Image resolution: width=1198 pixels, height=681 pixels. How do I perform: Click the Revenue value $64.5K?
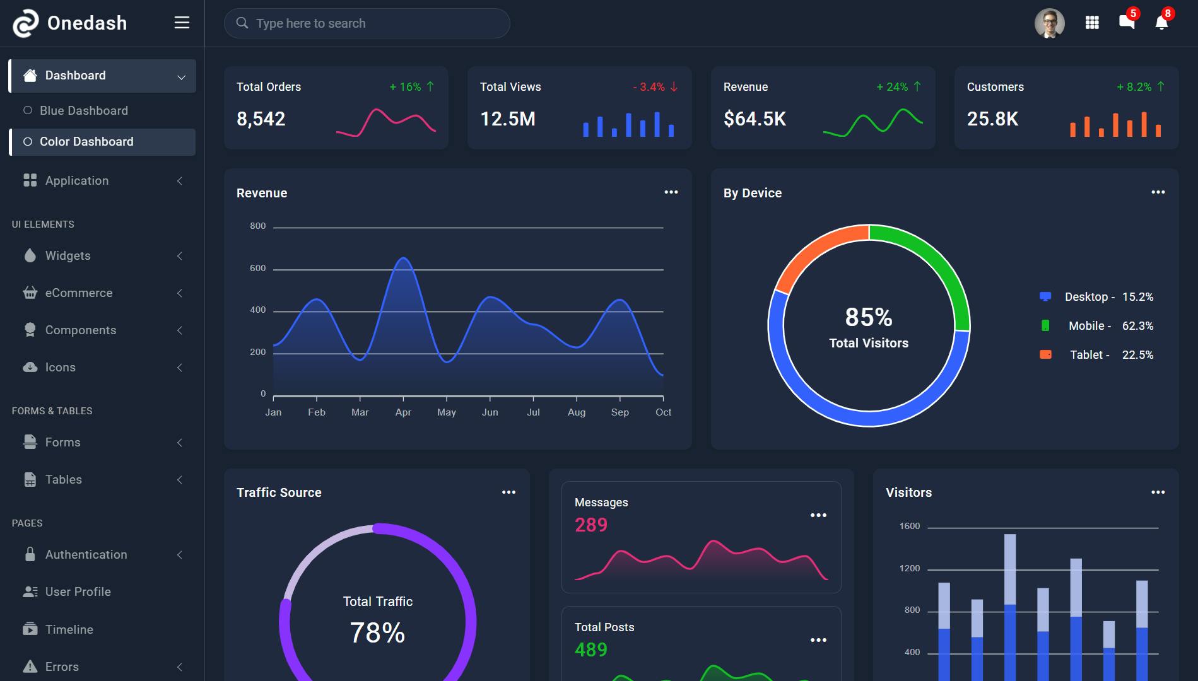755,119
